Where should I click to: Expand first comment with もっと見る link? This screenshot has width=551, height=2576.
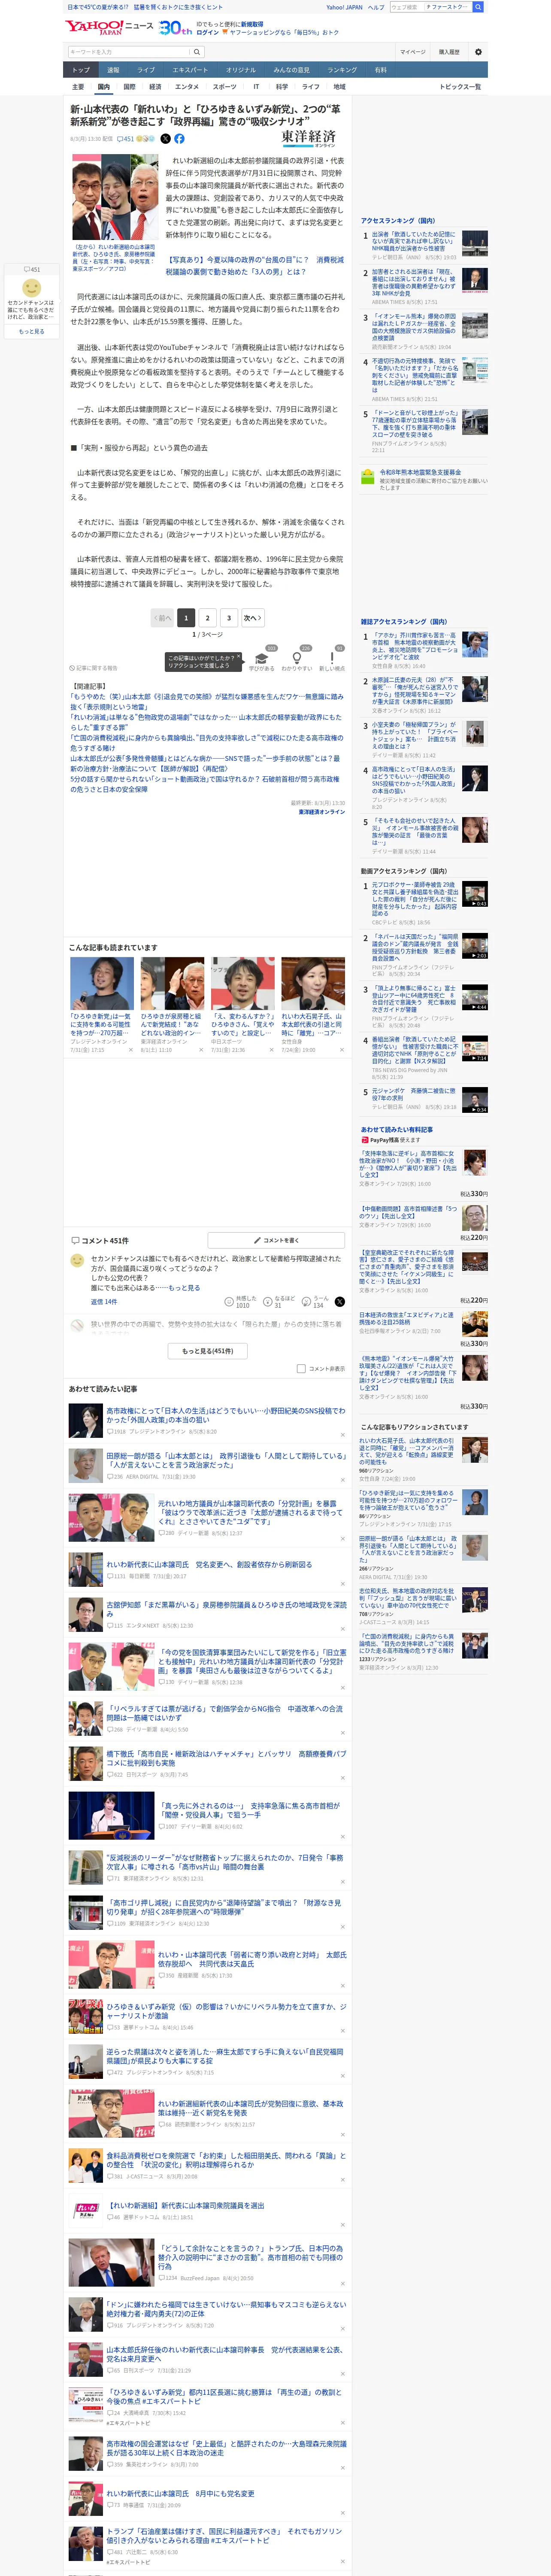[184, 1287]
